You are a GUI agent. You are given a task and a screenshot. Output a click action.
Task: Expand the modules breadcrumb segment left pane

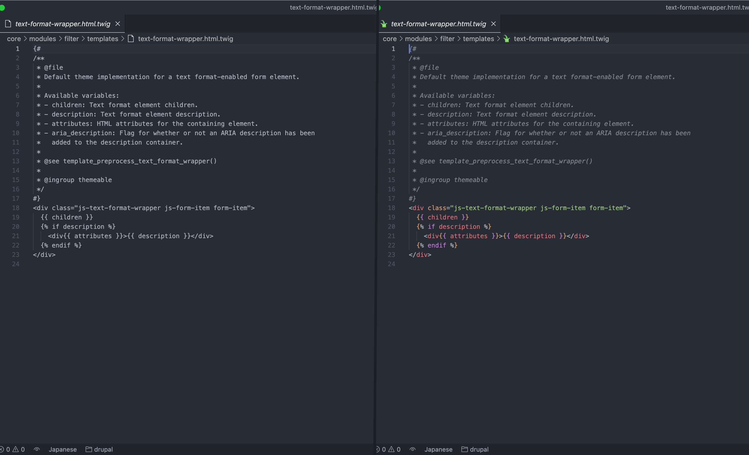coord(42,38)
